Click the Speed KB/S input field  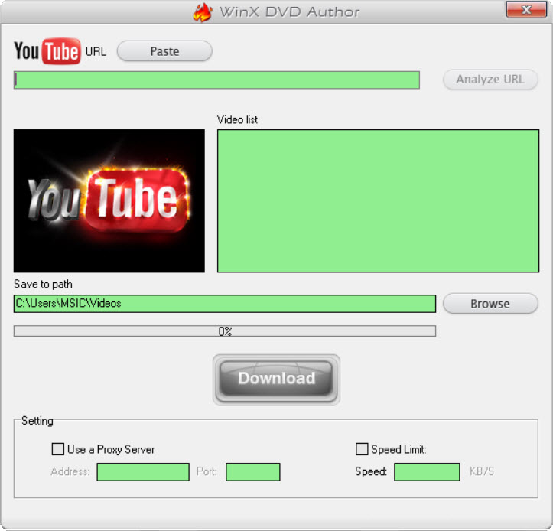[427, 472]
